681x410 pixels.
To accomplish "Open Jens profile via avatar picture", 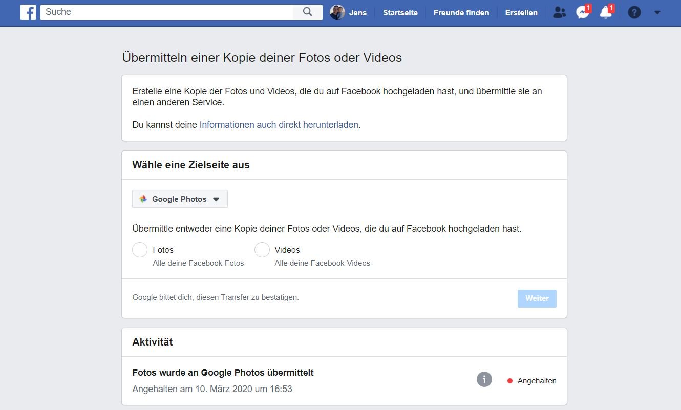I will [337, 12].
